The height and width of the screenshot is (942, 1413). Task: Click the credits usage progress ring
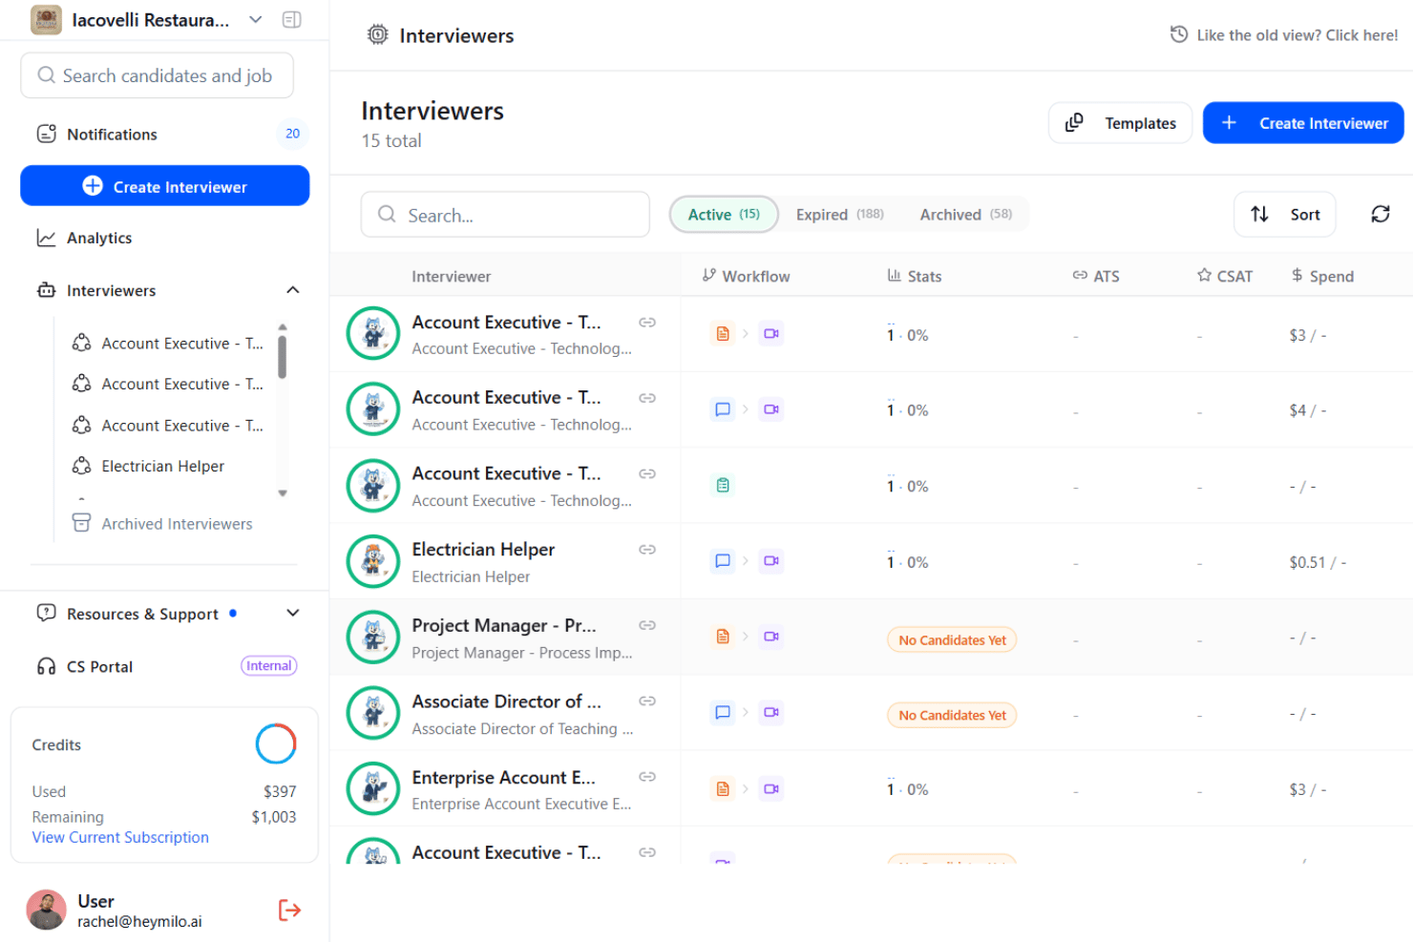pos(276,744)
